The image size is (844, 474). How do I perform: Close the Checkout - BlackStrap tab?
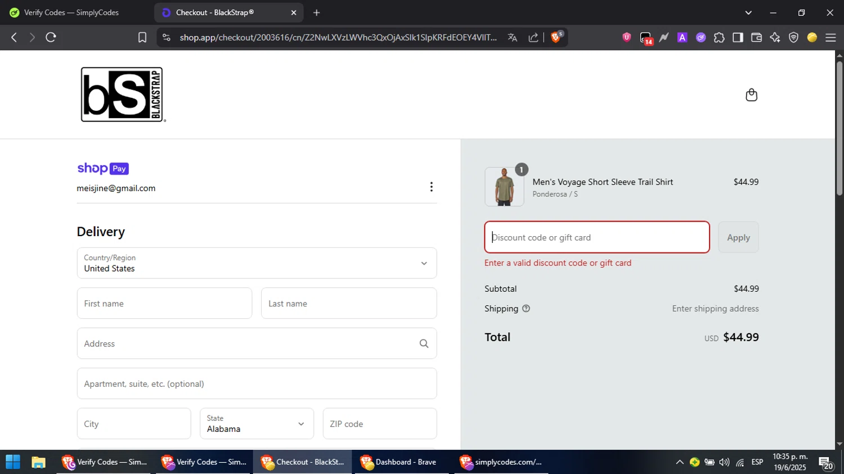pyautogui.click(x=293, y=12)
